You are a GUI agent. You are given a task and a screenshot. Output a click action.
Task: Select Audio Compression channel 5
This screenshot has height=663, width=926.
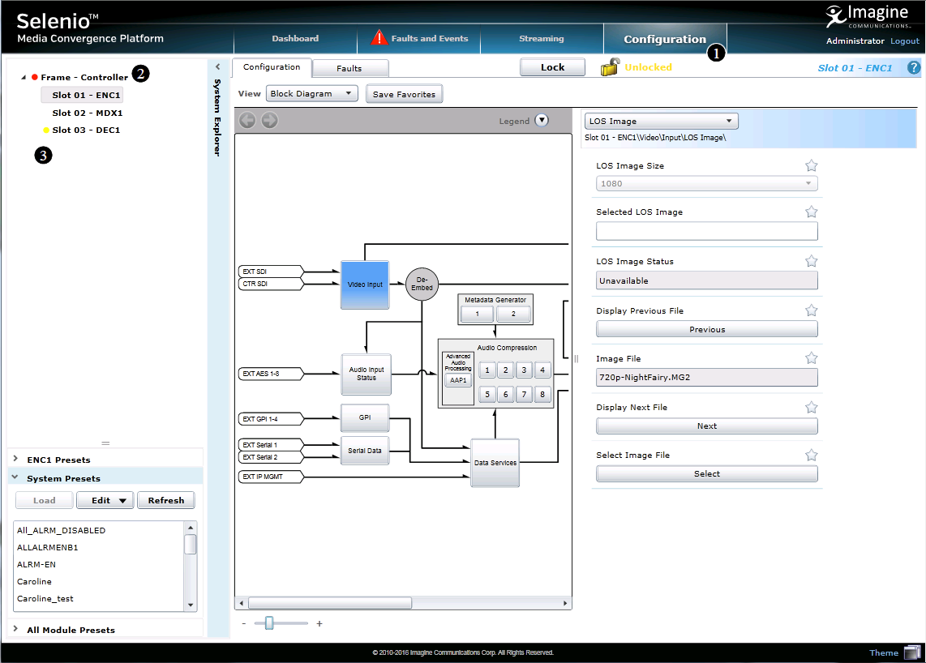click(x=487, y=395)
